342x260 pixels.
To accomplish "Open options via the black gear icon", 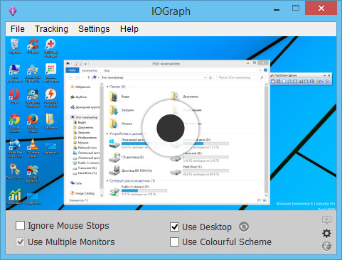I will tap(326, 233).
